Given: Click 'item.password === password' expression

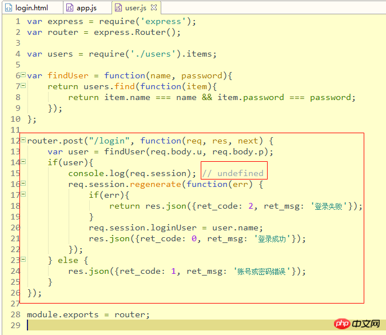Looking at the screenshot, I should tap(284, 98).
